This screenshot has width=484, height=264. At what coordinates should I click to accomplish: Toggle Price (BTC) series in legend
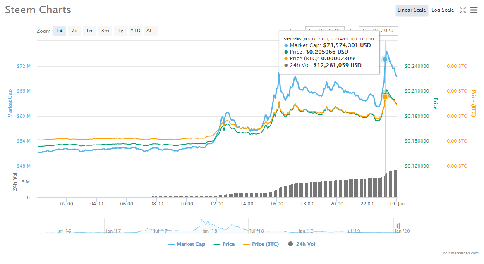pyautogui.click(x=261, y=244)
